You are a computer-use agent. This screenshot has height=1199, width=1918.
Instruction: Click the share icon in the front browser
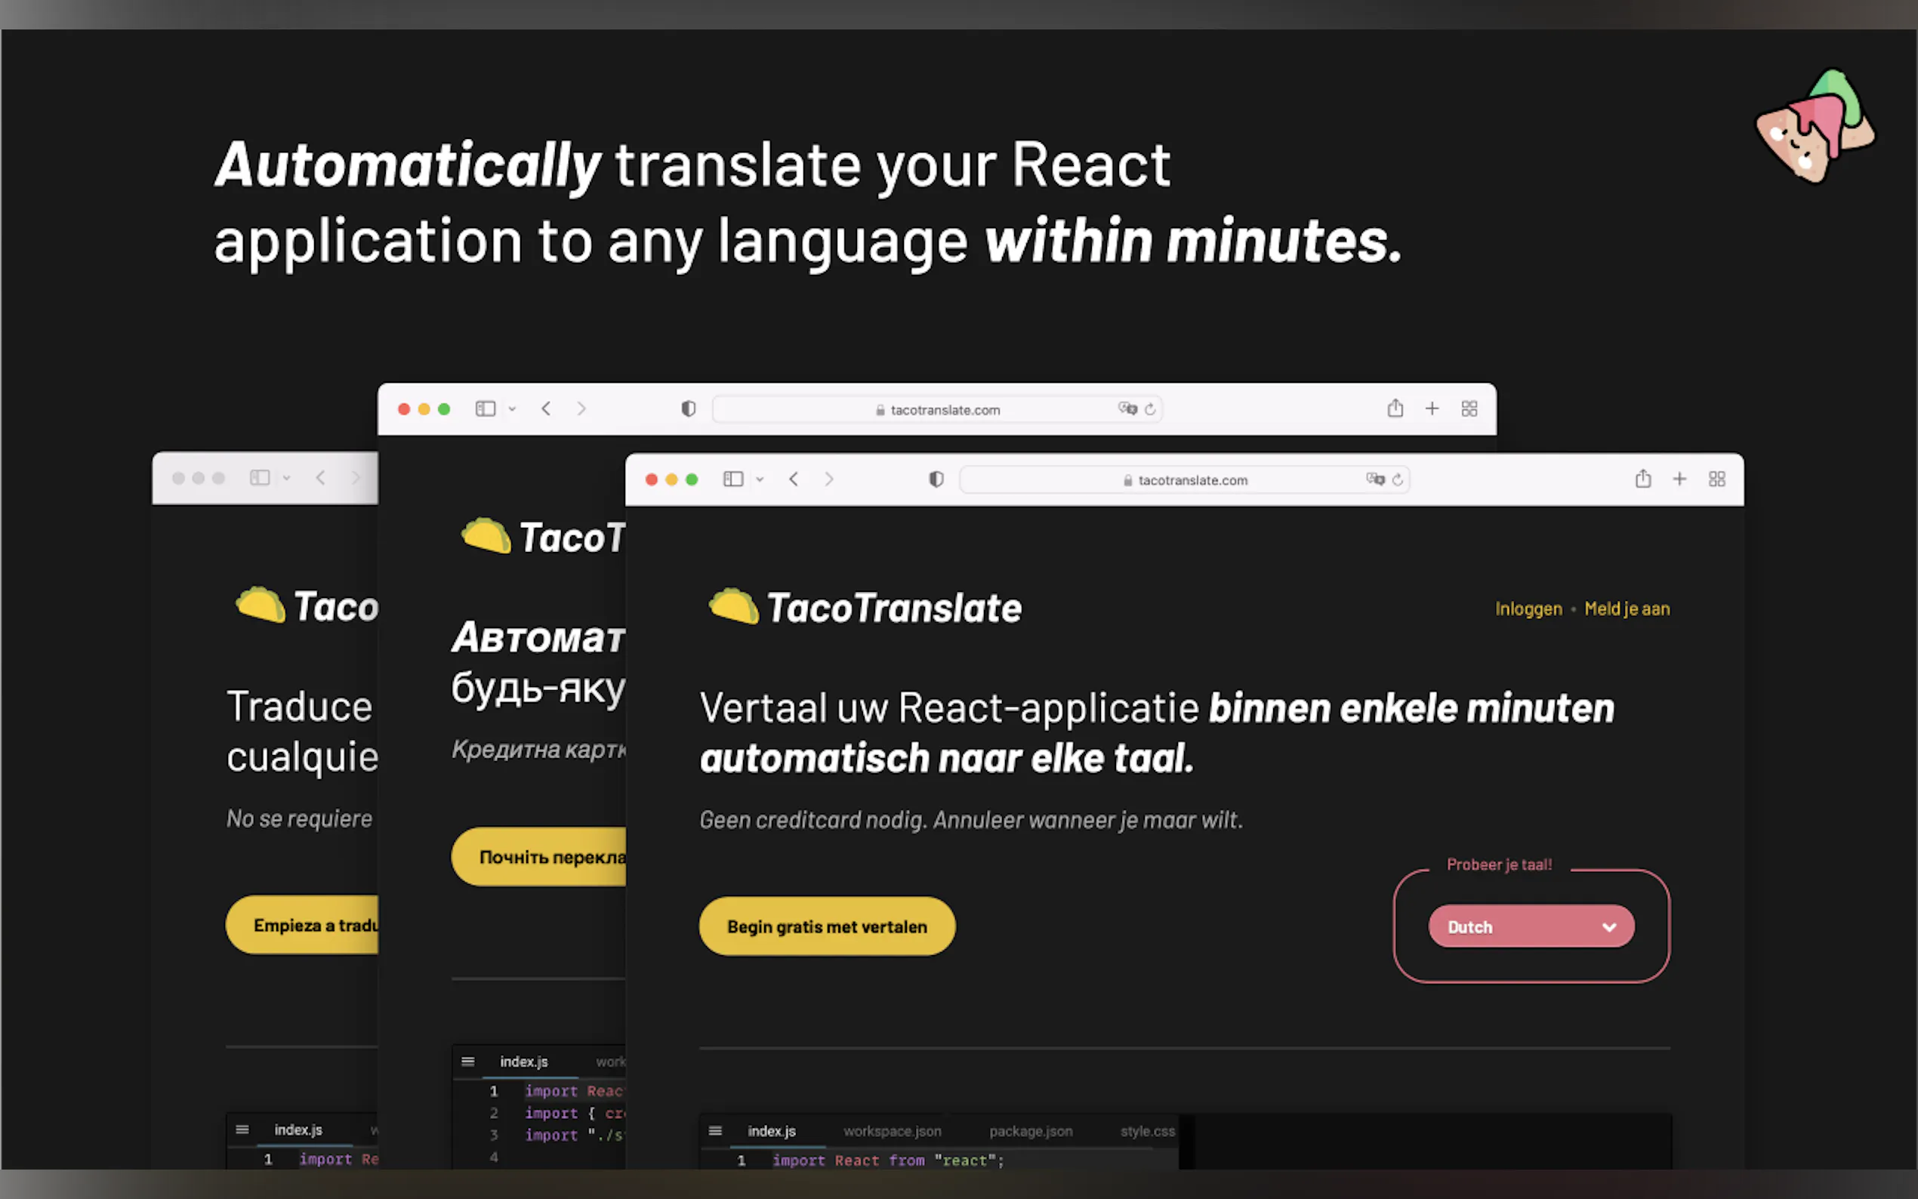coord(1643,479)
